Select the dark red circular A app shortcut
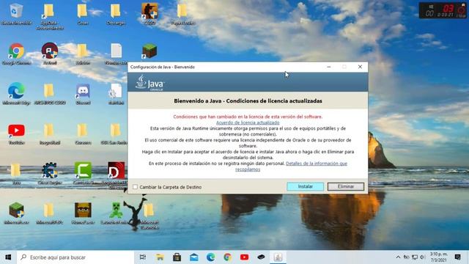The width and height of the screenshot is (469, 264). 50,54
